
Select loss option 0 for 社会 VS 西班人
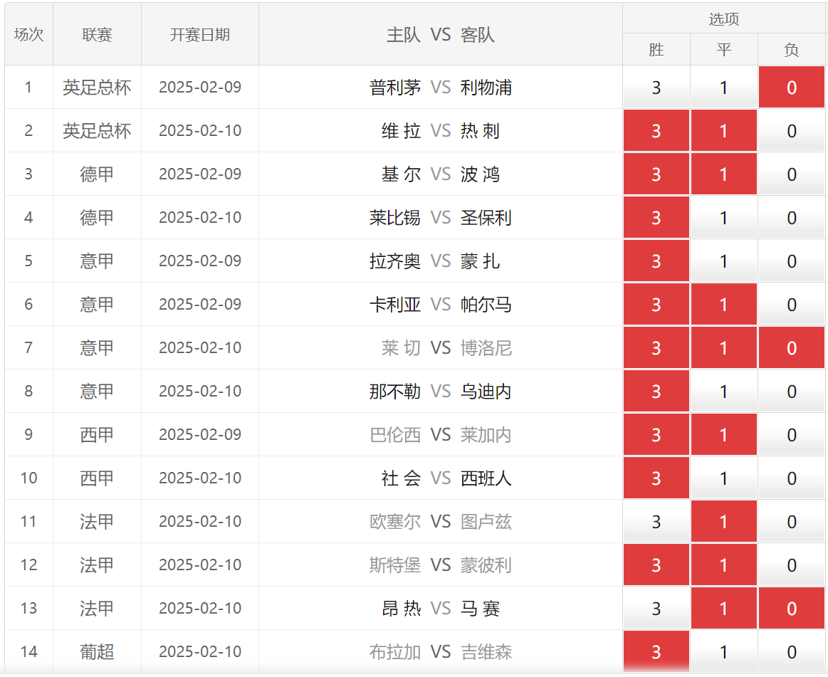tap(791, 478)
